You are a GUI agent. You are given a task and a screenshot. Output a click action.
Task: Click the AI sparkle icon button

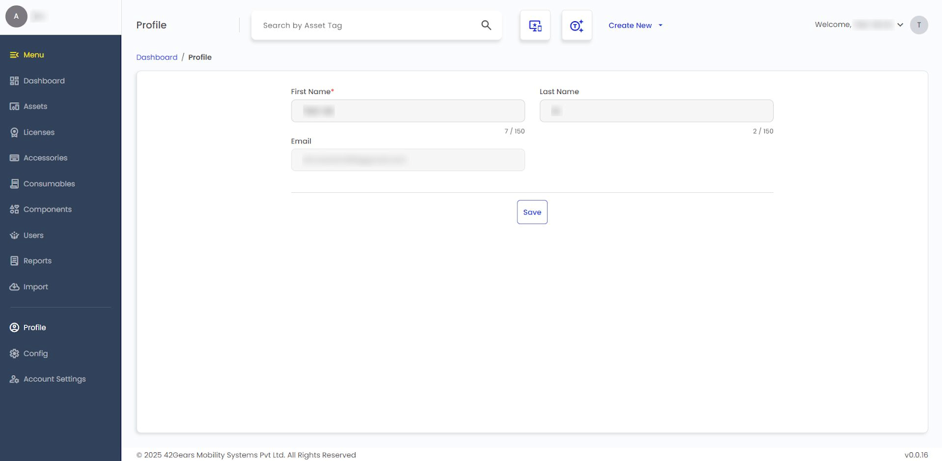point(576,25)
